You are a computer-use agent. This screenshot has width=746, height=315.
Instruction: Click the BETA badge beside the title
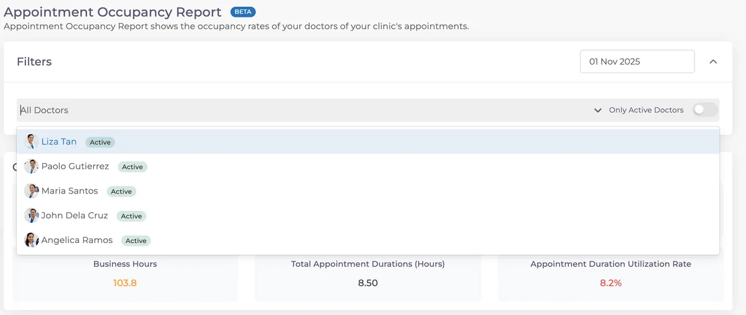[x=242, y=12]
